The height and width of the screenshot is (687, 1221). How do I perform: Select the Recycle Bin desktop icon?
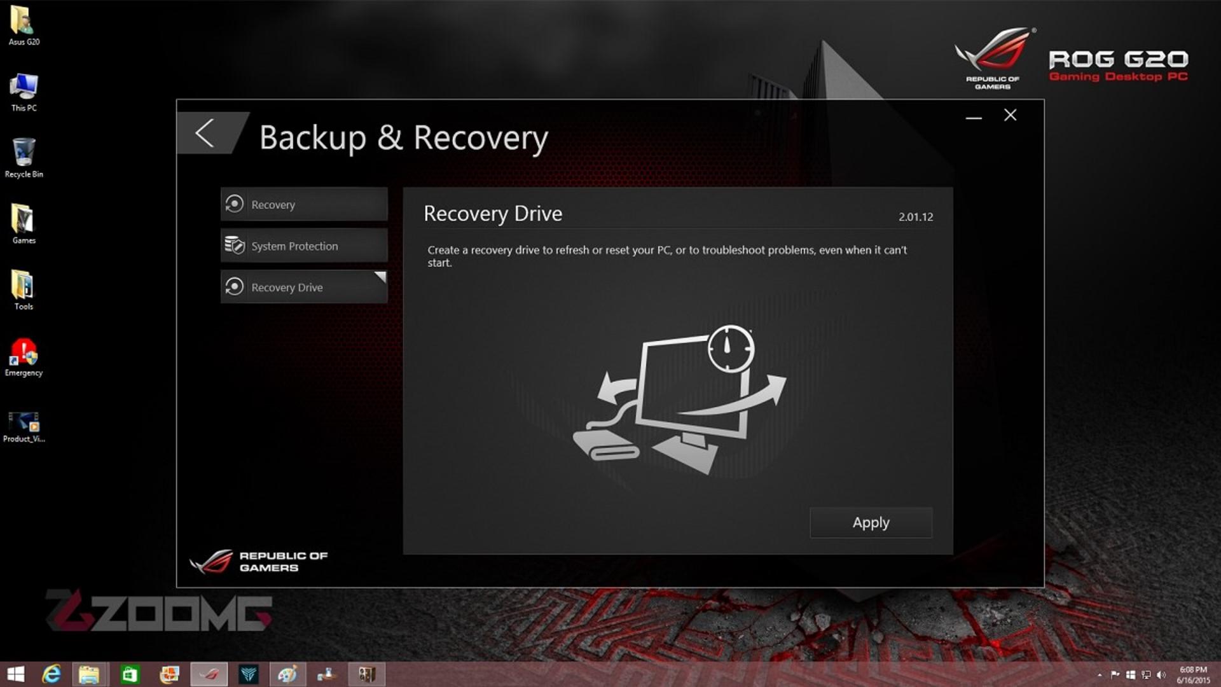pos(24,158)
